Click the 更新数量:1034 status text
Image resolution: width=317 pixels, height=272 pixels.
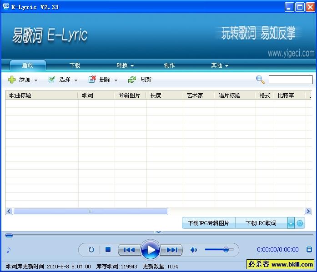coord(161,267)
